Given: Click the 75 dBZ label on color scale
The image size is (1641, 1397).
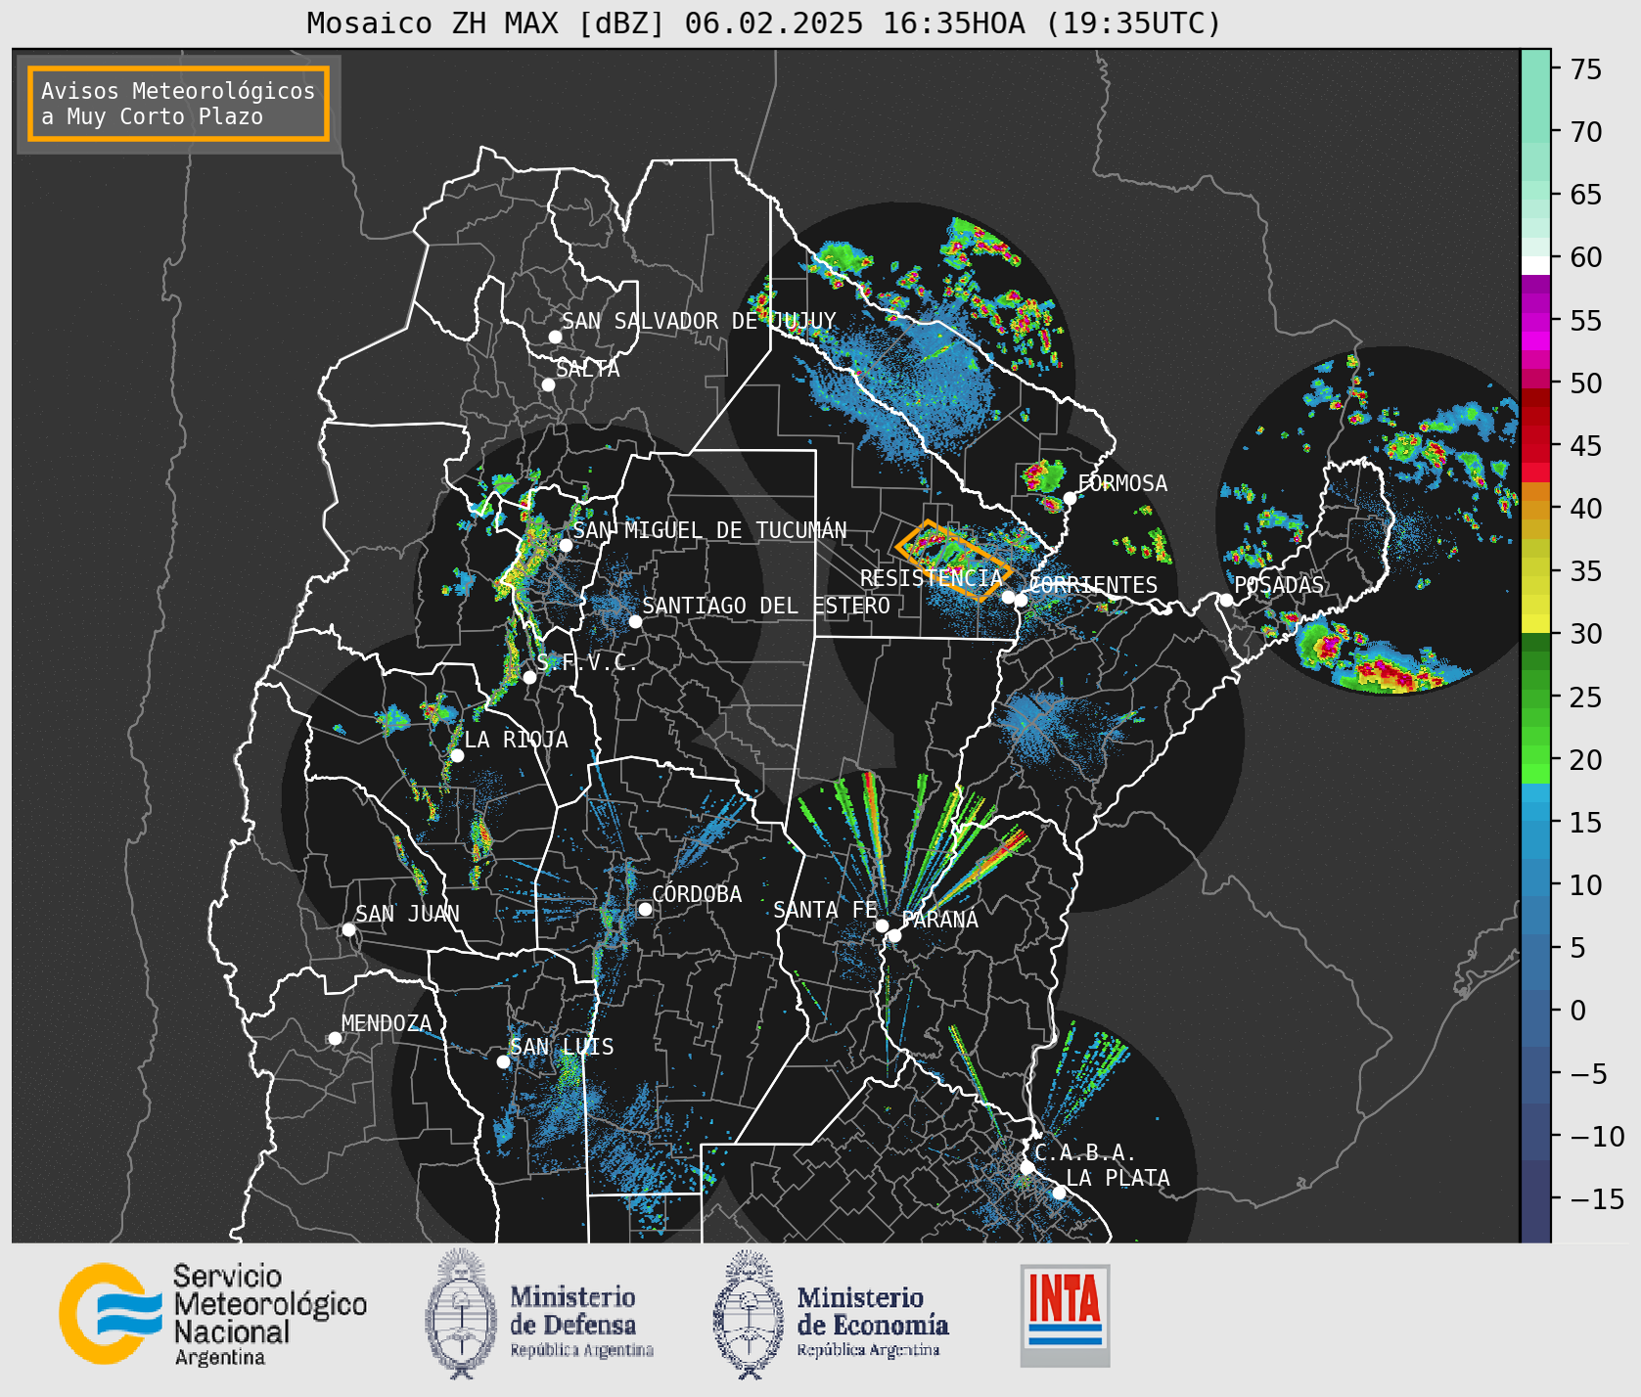Looking at the screenshot, I should pos(1586,69).
